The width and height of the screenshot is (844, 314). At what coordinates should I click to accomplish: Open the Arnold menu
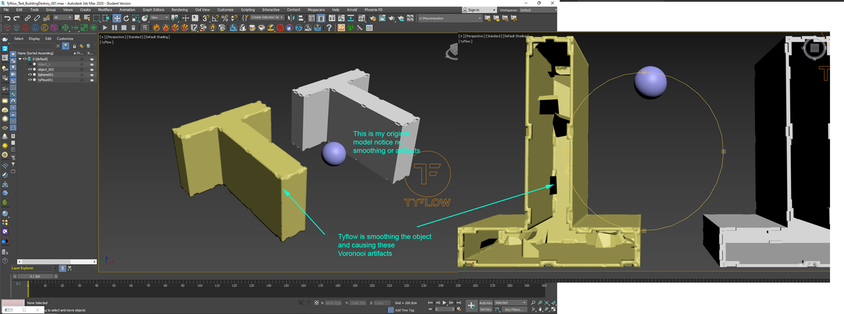pyautogui.click(x=352, y=10)
